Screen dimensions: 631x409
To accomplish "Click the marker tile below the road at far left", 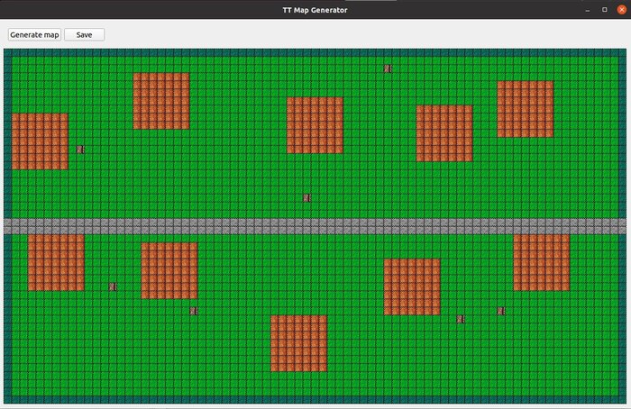I will [113, 286].
